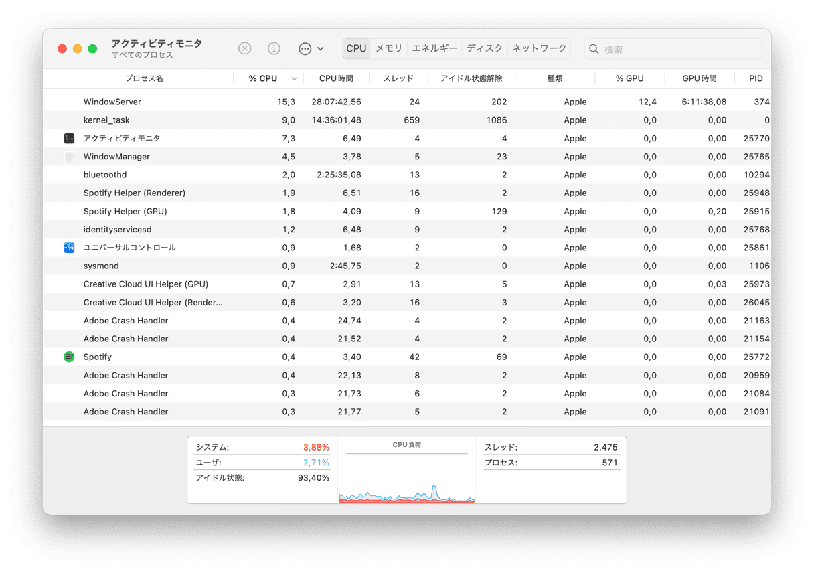This screenshot has width=814, height=571.
Task: Click the stop process (X) toolbar icon
Action: [245, 48]
